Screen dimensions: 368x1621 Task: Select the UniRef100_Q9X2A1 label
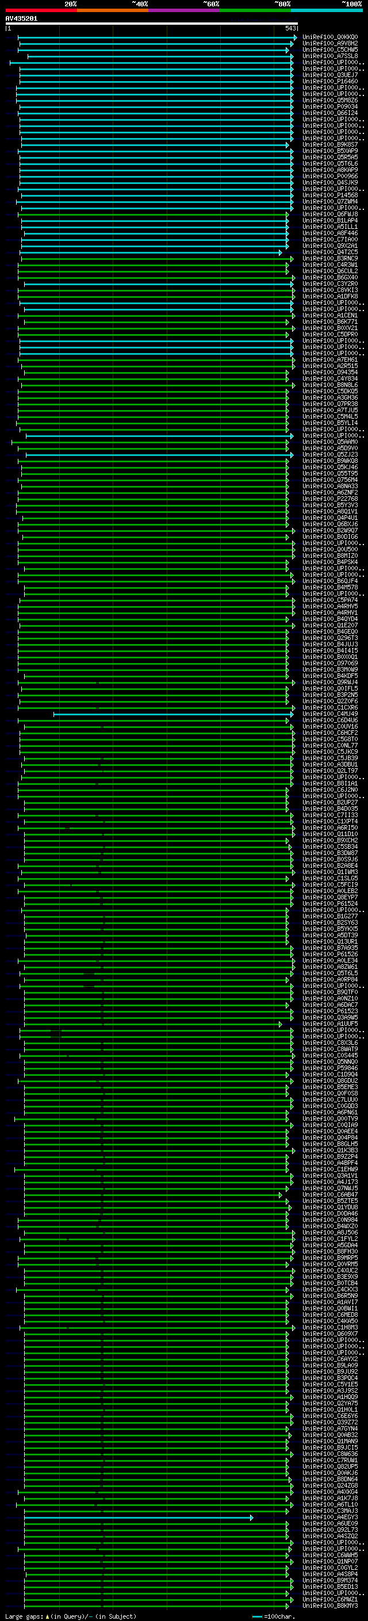point(329,246)
